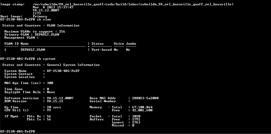The image size is (271, 134).
Task: Select the Packet Buffers 'Missed' label
Action: [x=118, y=125]
